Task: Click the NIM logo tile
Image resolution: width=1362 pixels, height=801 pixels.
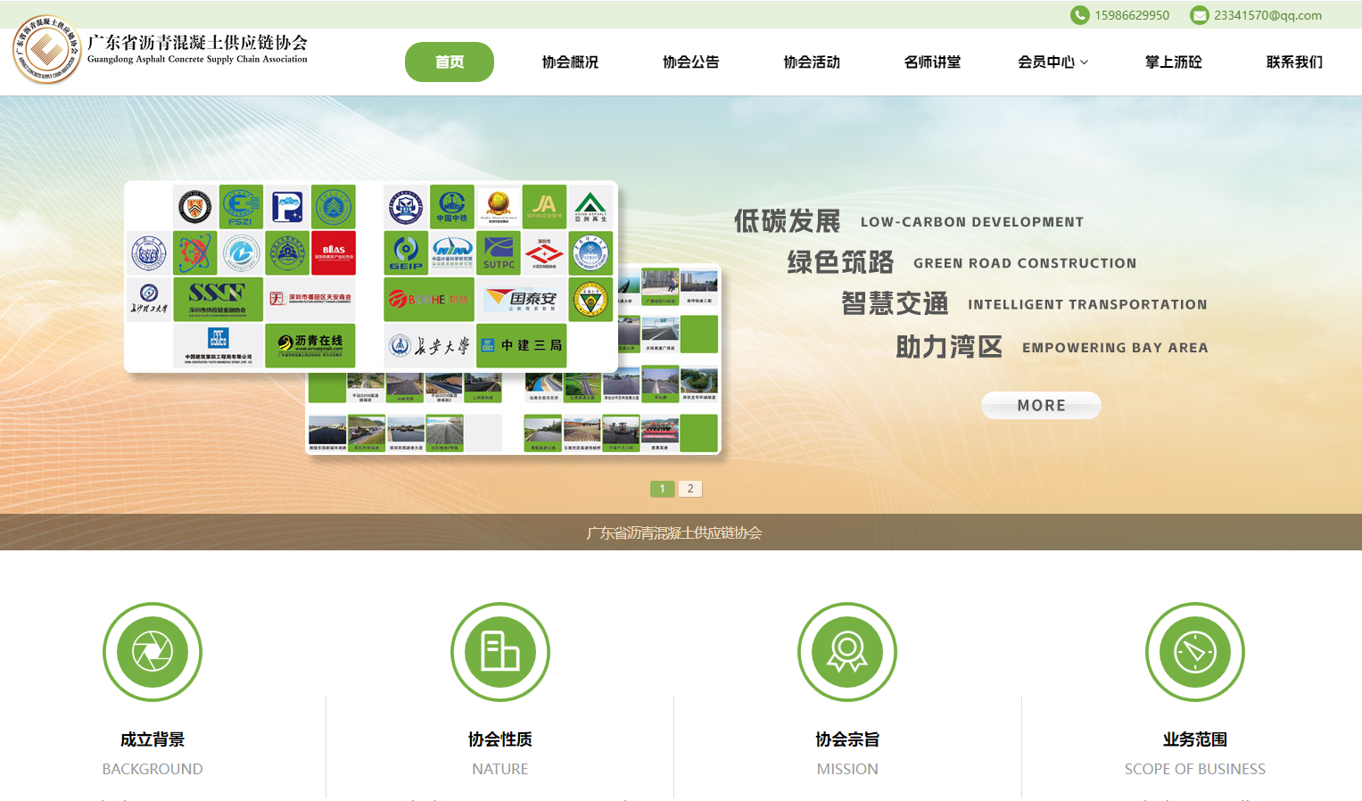Action: coord(452,253)
